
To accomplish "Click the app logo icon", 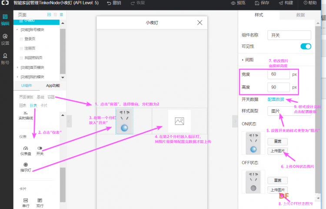I will [x=5, y=3].
